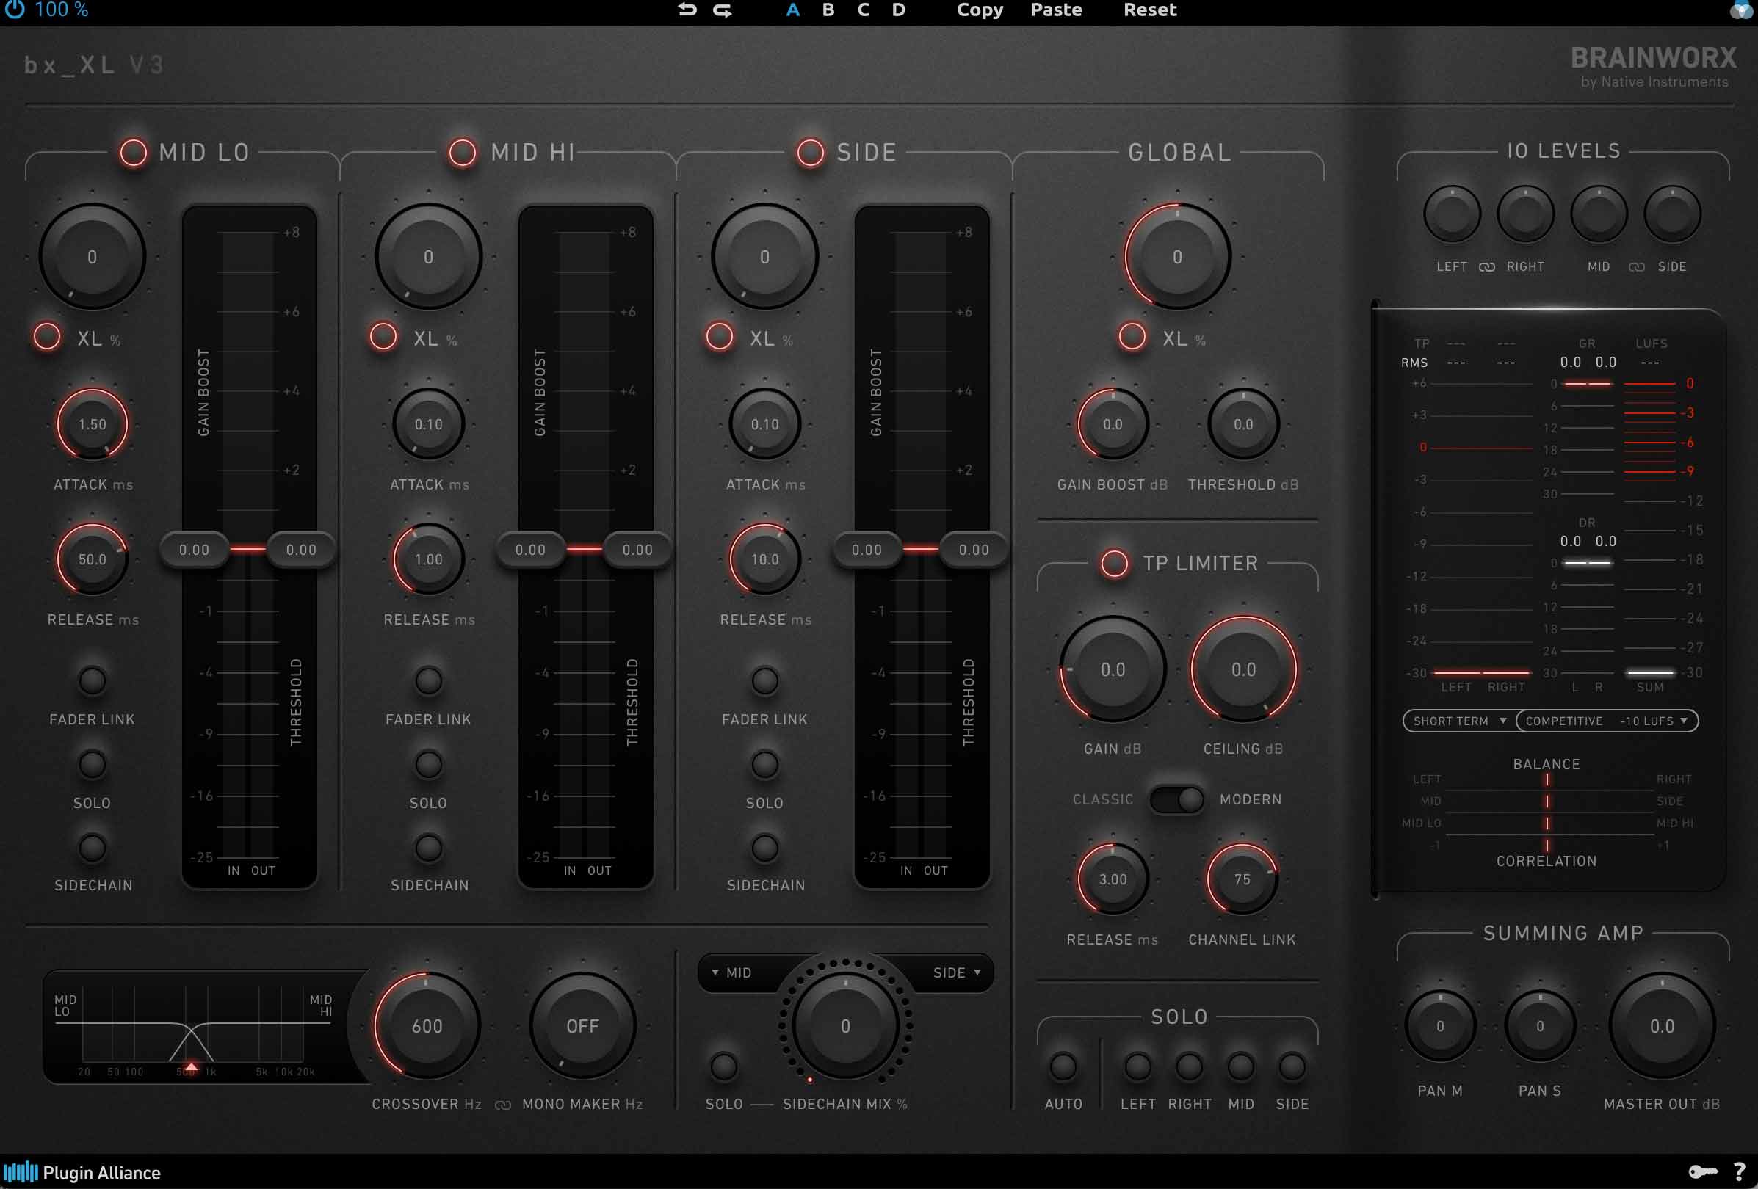1758x1189 pixels.
Task: Toggle the SIDE band power button
Action: tap(810, 152)
